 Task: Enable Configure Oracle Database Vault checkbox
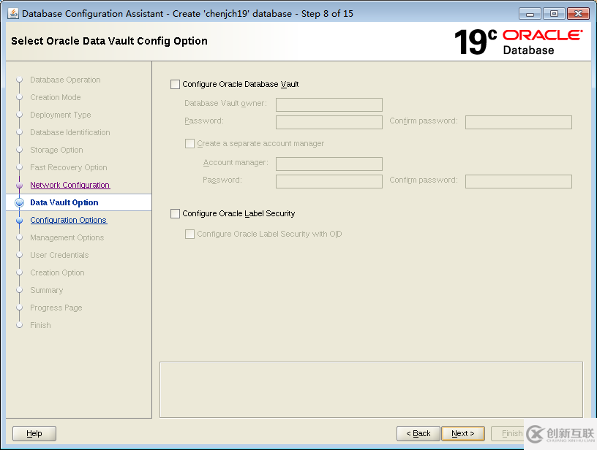(x=175, y=85)
